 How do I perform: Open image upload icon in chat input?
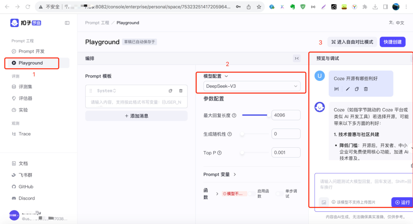click(324, 202)
